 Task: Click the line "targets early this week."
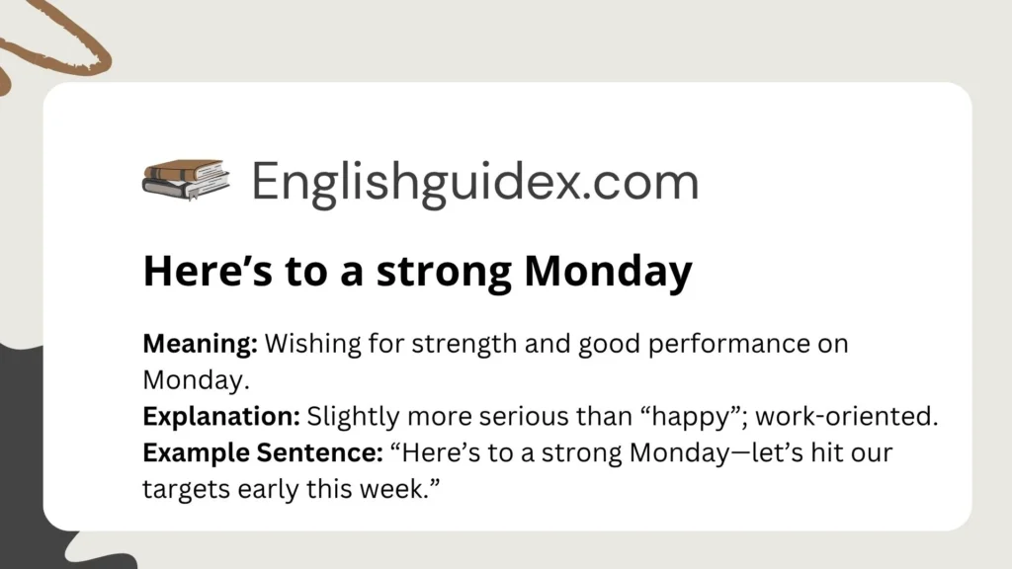(291, 488)
